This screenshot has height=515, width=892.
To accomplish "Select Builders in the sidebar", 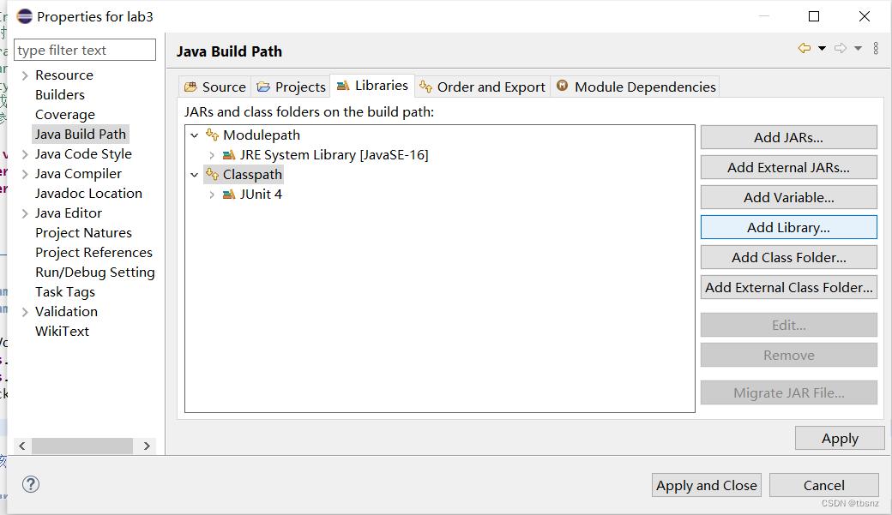I will tap(60, 95).
